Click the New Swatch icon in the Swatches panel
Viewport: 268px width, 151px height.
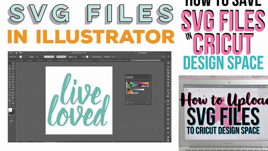coord(147,103)
